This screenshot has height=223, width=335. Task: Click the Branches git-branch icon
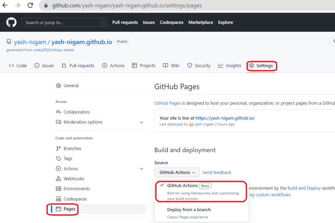58,148
